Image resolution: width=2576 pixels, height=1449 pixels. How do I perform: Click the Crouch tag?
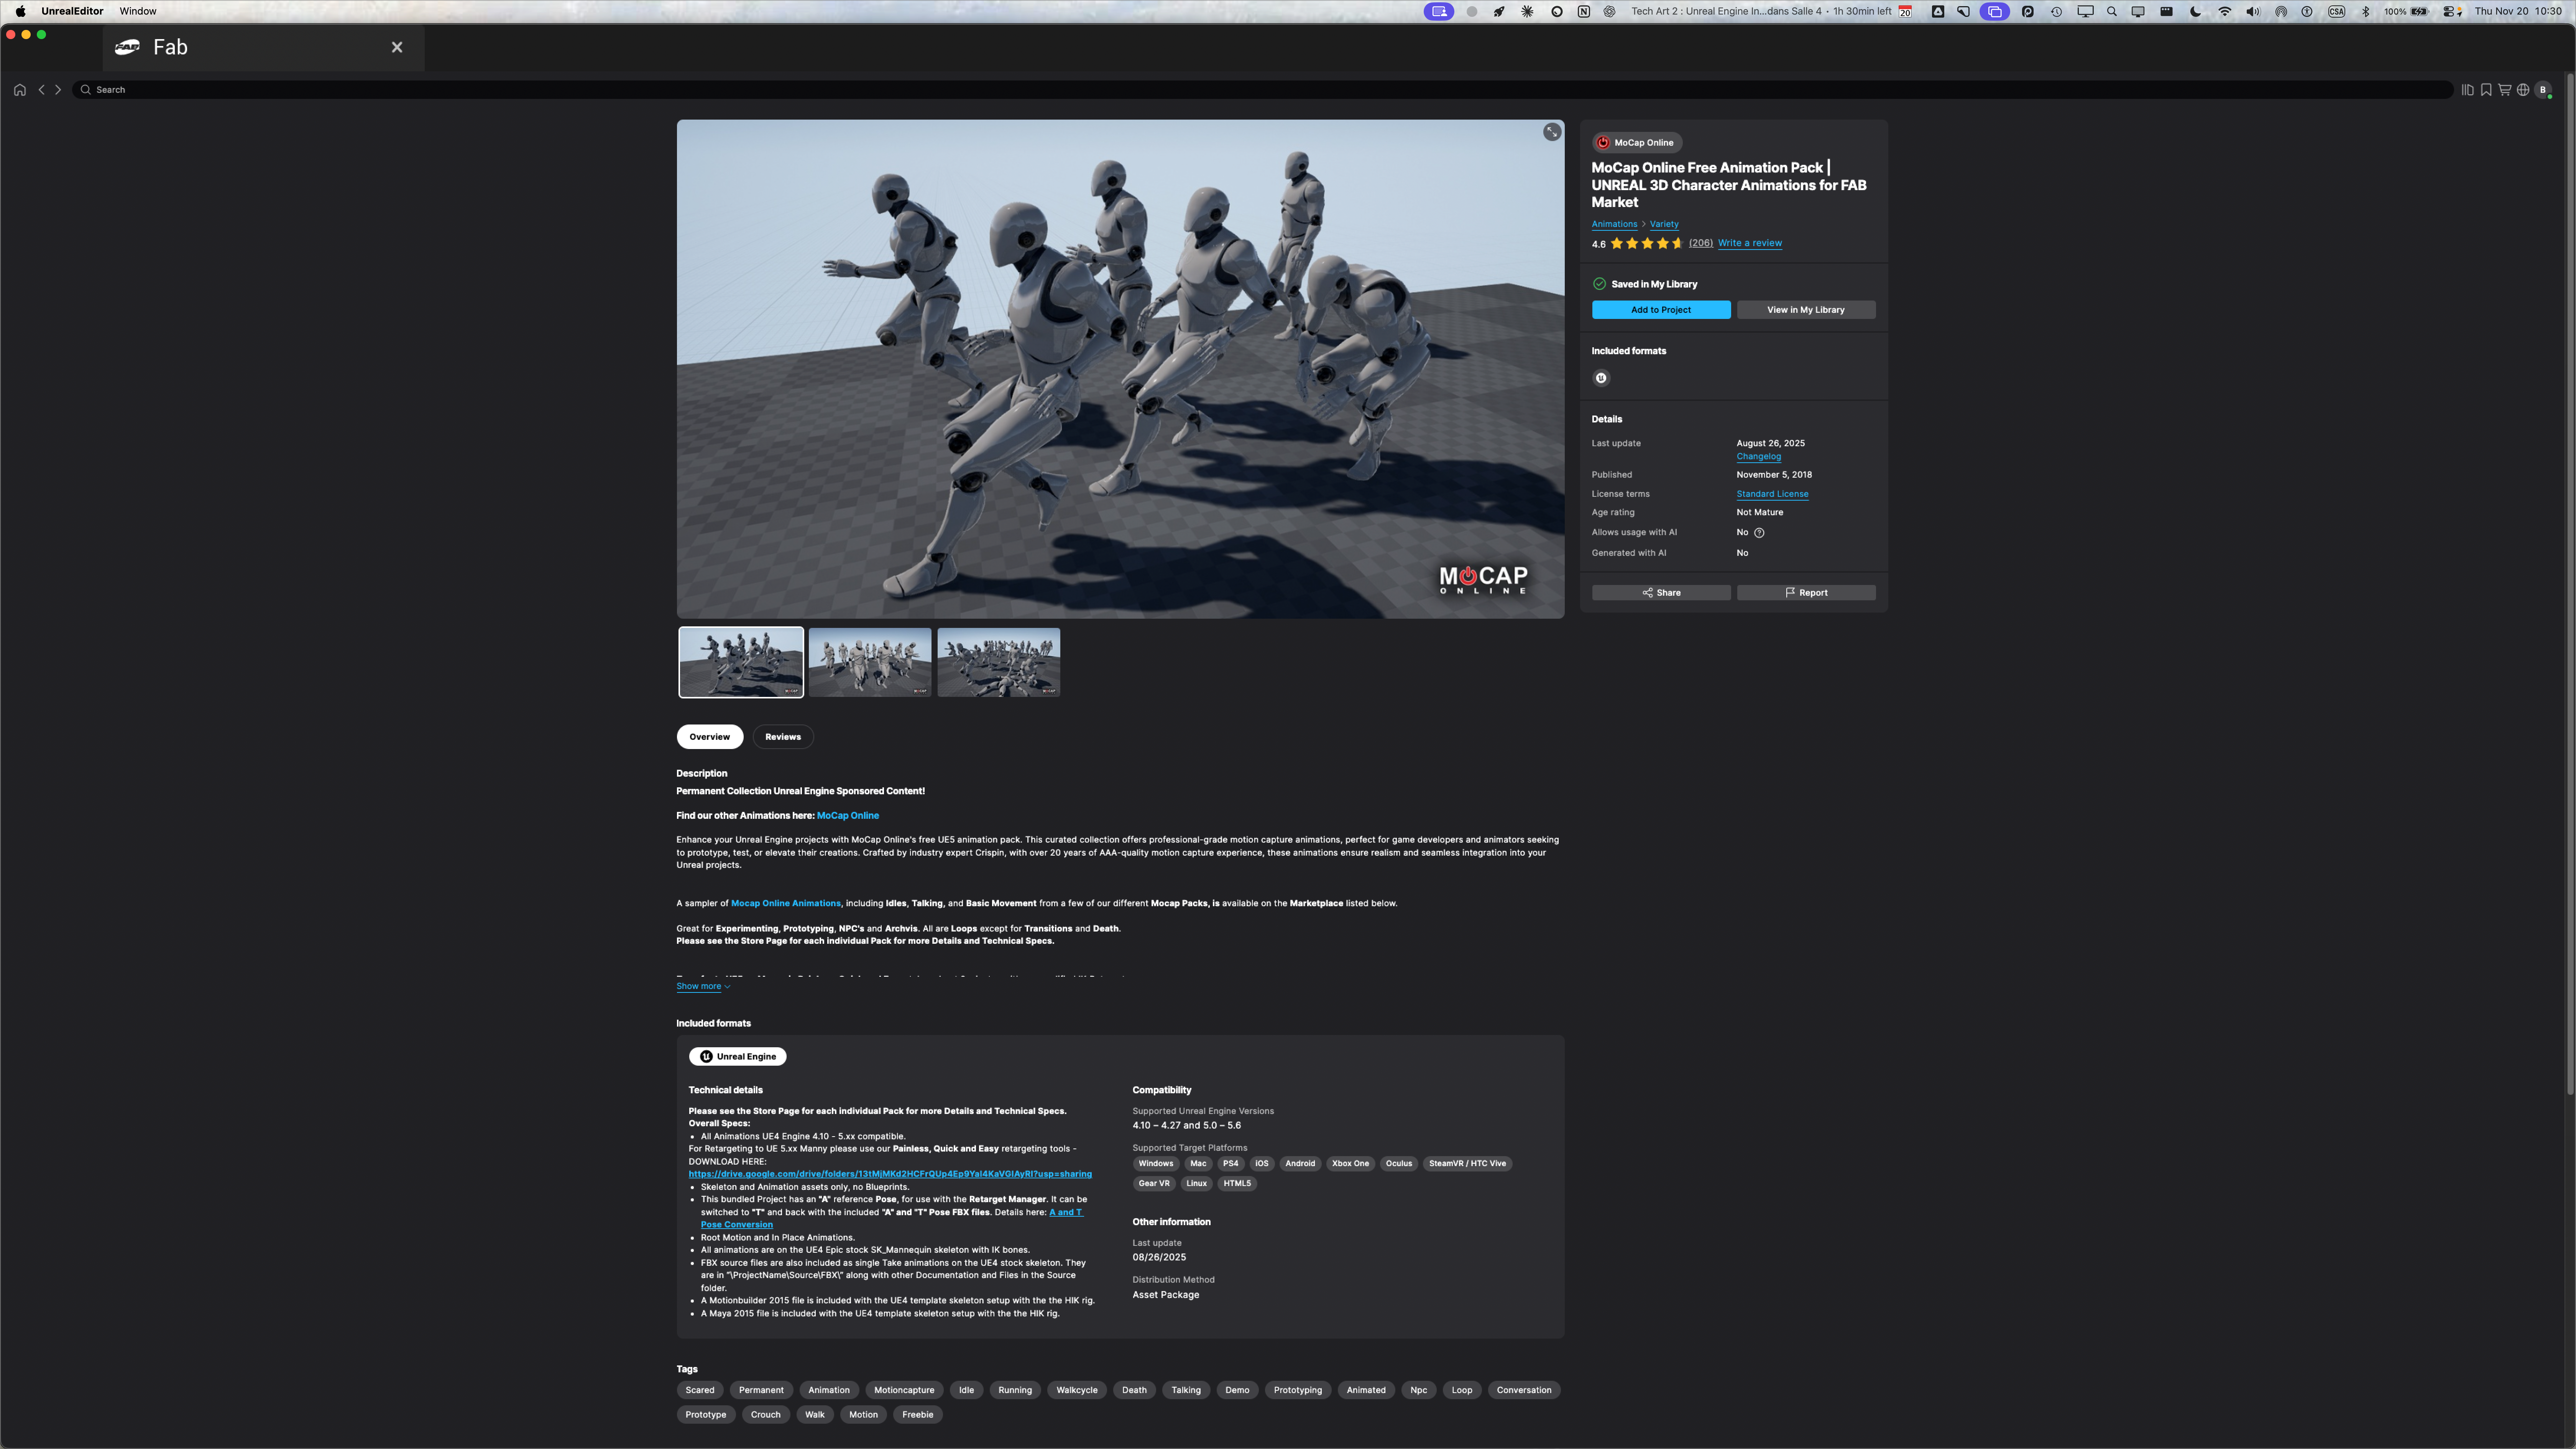(x=765, y=1415)
